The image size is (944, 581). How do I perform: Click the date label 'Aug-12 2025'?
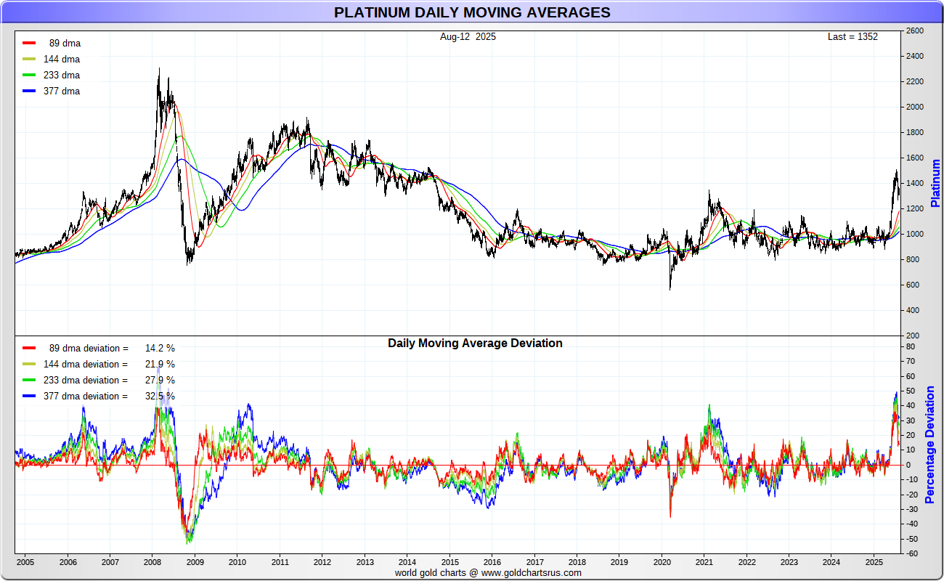(x=468, y=36)
